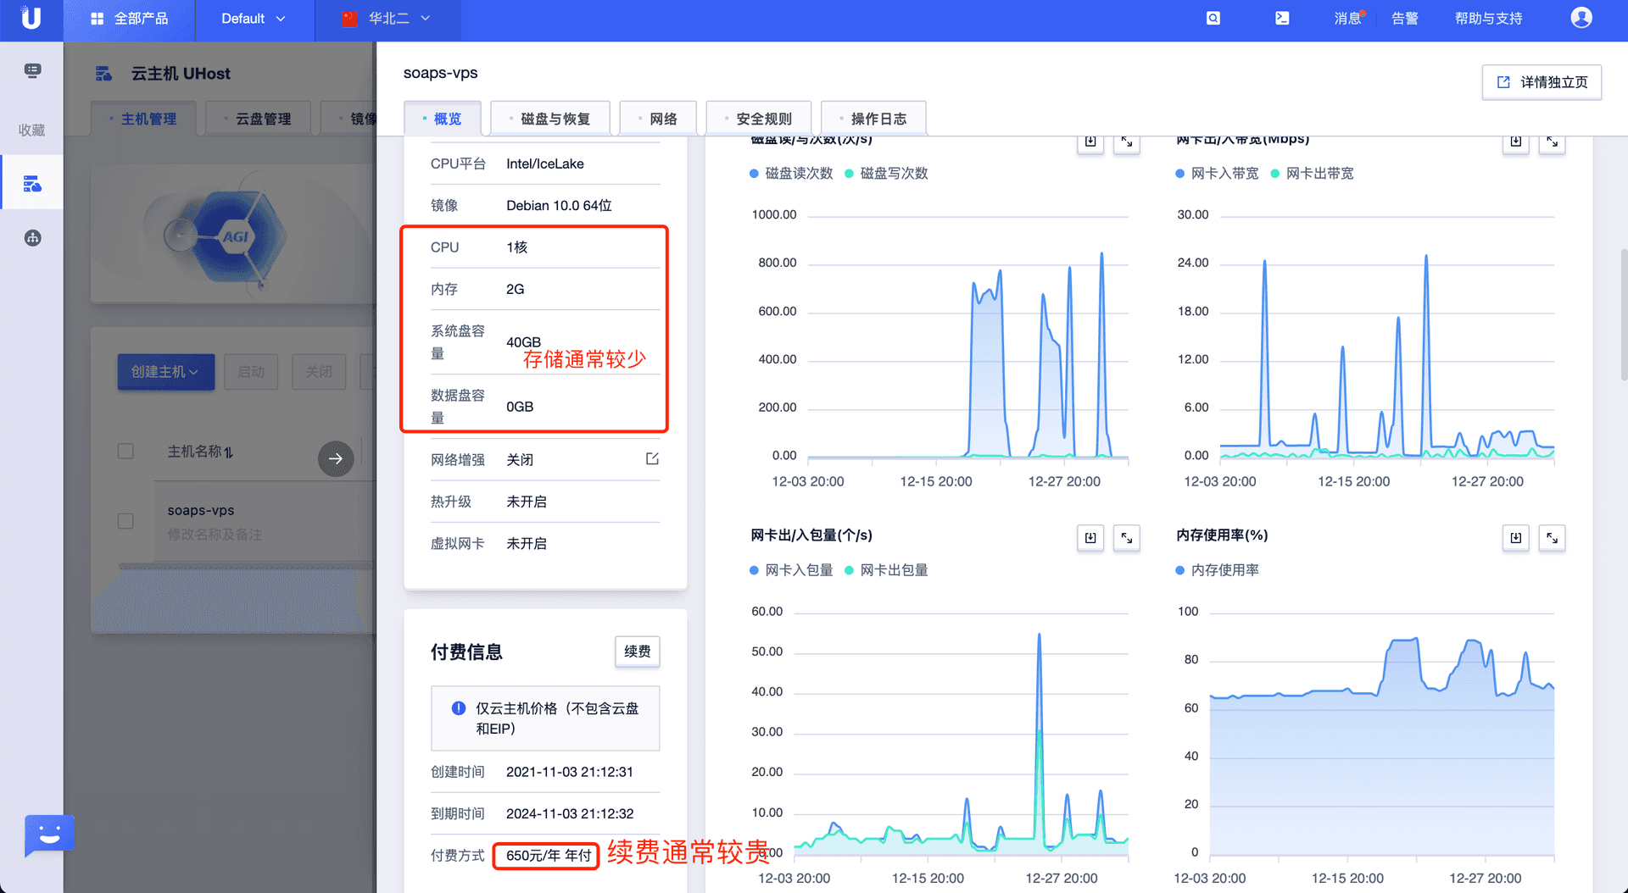
Task: Open 详情独立页 external page
Action: point(1542,82)
